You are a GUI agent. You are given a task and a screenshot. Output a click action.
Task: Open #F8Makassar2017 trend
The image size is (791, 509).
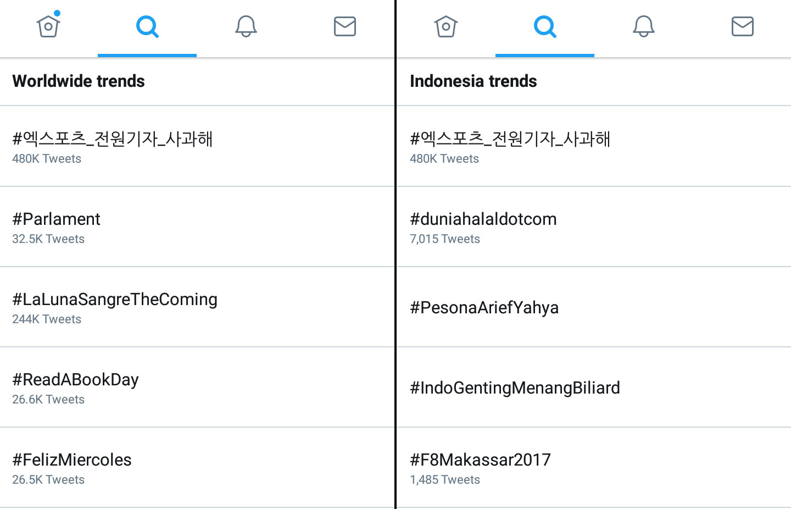[594, 468]
